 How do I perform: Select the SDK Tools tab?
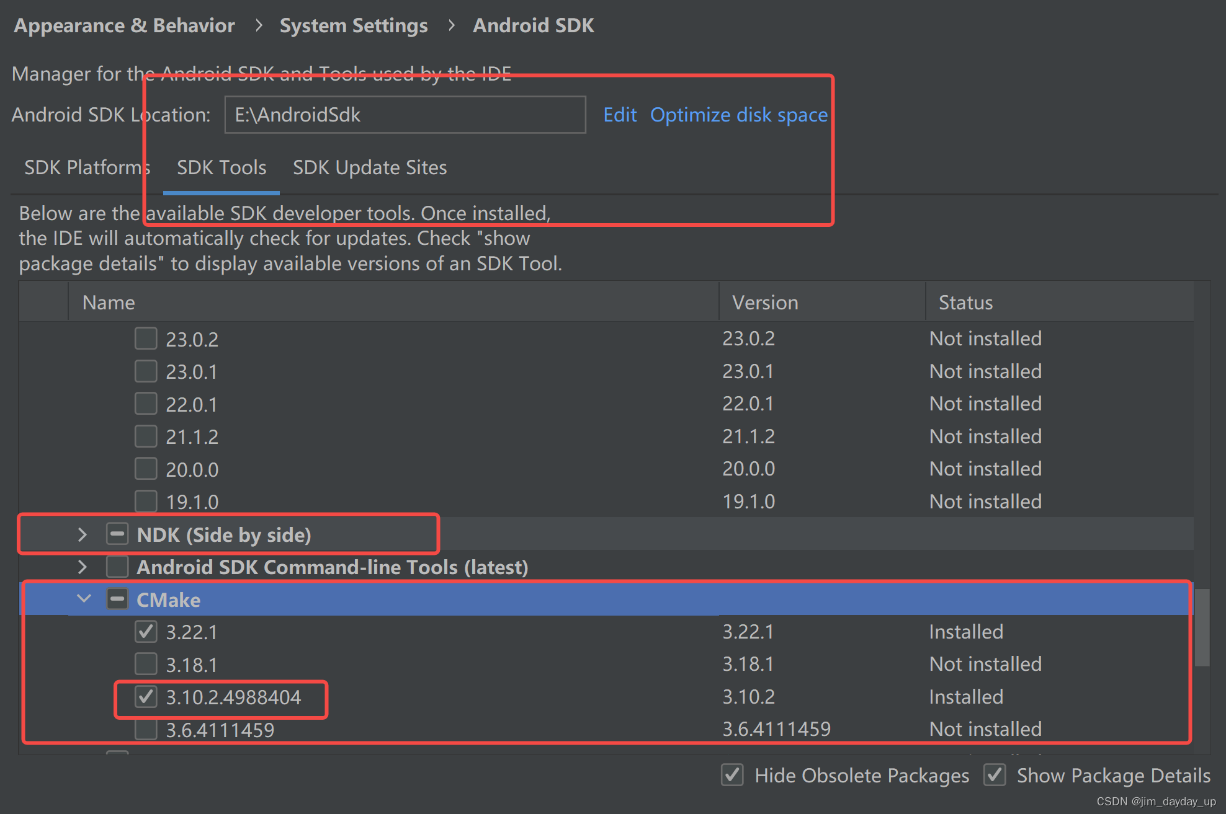click(221, 167)
